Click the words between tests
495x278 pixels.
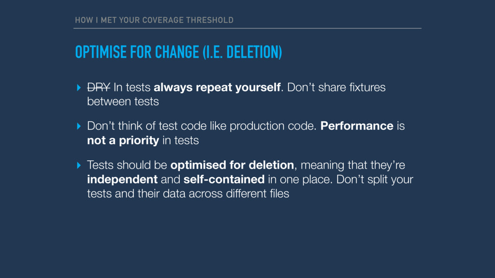[x=123, y=101]
